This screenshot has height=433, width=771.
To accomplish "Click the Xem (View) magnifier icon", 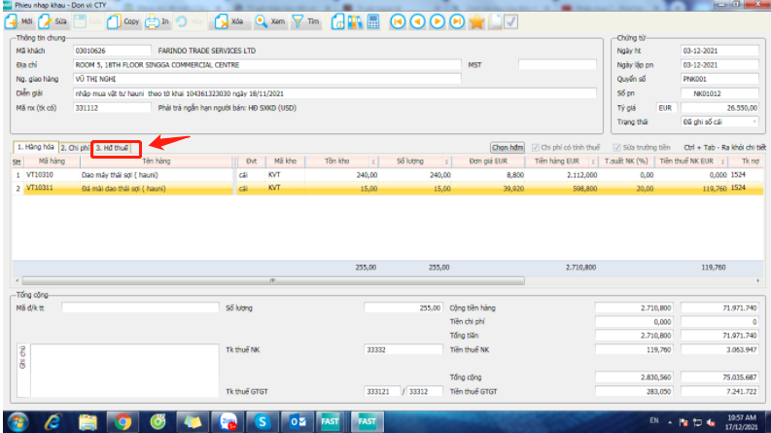I will click(x=263, y=19).
